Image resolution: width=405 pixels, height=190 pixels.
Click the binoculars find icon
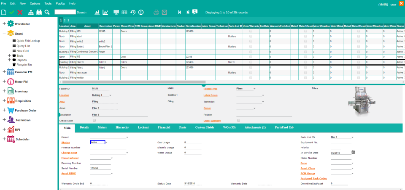click(x=39, y=12)
